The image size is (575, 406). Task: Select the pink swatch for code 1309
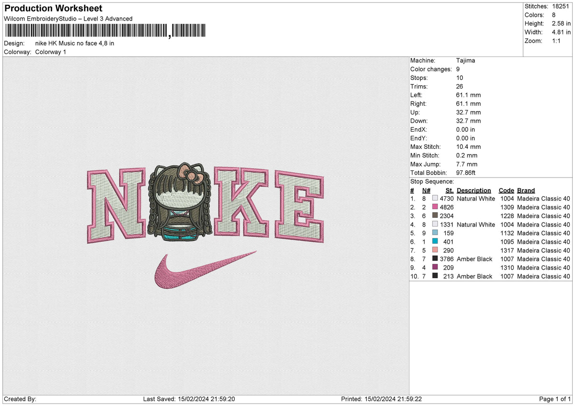(435, 207)
